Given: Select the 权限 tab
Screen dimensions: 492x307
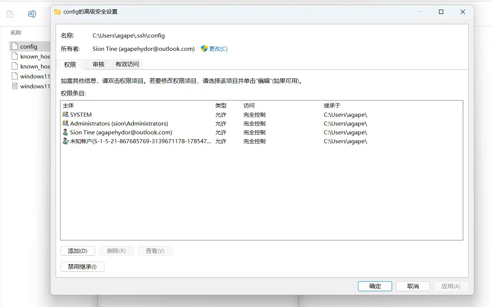Looking at the screenshot, I should [x=70, y=64].
